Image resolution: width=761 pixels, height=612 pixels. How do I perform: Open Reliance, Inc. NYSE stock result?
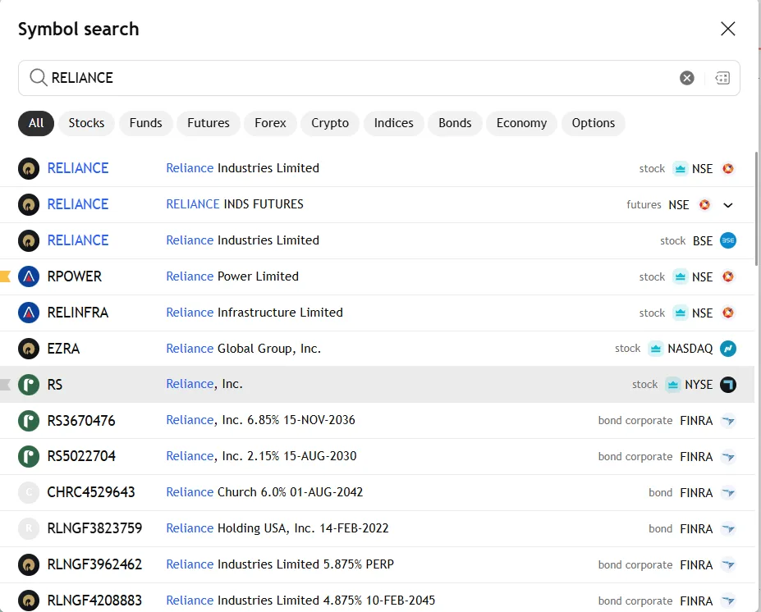coord(377,385)
